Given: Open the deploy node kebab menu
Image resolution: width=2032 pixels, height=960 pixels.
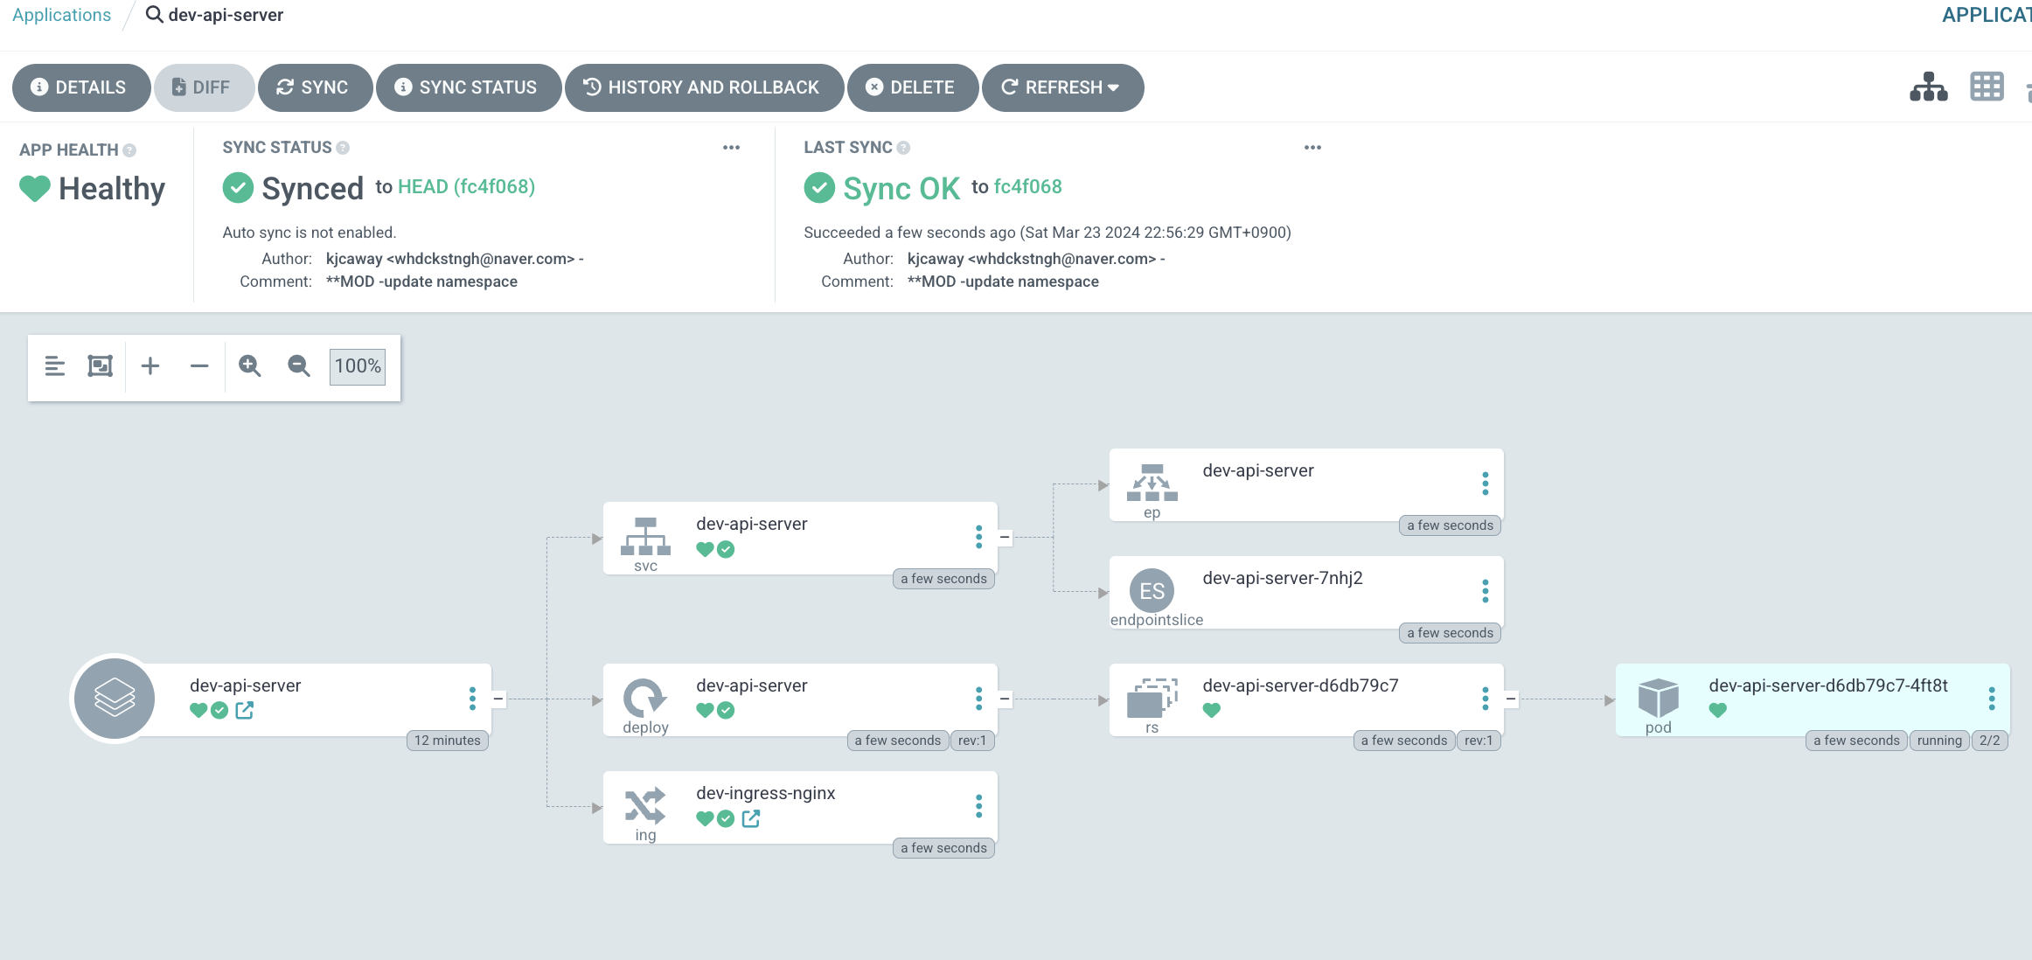Looking at the screenshot, I should click(978, 699).
